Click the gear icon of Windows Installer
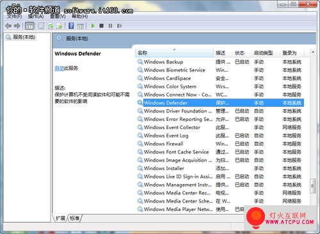The height and width of the screenshot is (234, 320). (x=140, y=168)
